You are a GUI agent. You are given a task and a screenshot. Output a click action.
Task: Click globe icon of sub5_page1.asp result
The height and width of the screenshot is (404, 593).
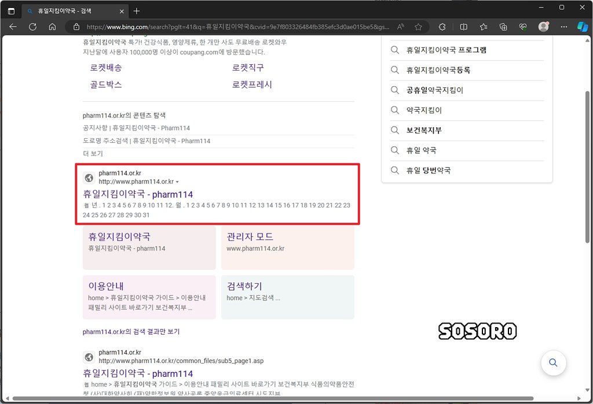[89, 357]
